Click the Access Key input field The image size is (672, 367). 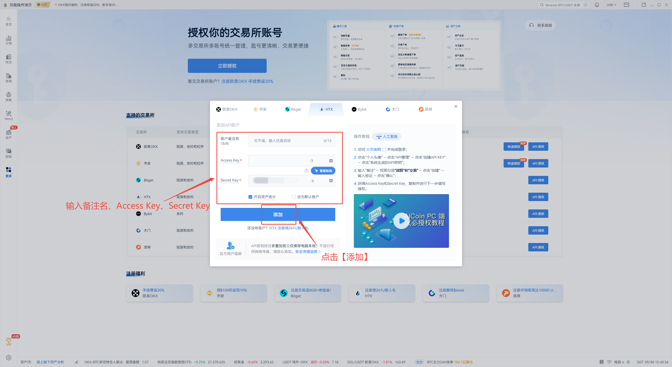(292, 161)
